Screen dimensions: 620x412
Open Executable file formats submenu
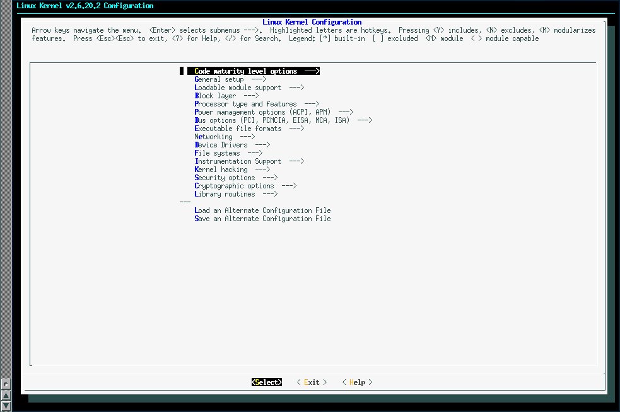(249, 129)
